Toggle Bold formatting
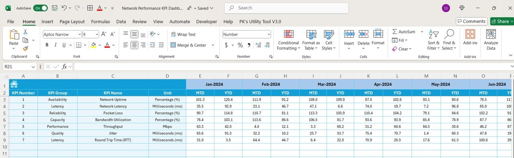This screenshot has height=158, width=514. click(x=47, y=45)
